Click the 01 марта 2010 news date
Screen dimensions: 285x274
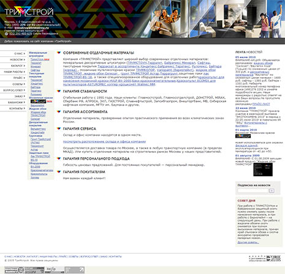(246, 130)
